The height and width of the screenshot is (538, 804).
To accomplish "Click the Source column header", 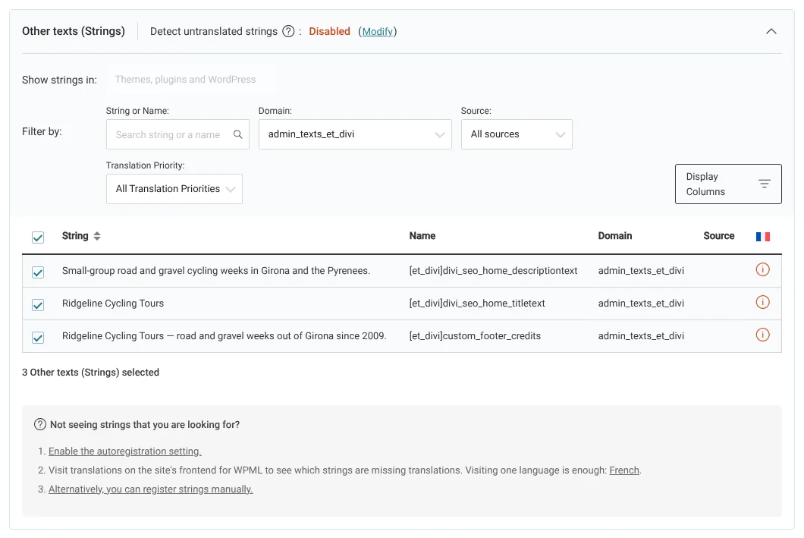I will [x=718, y=236].
